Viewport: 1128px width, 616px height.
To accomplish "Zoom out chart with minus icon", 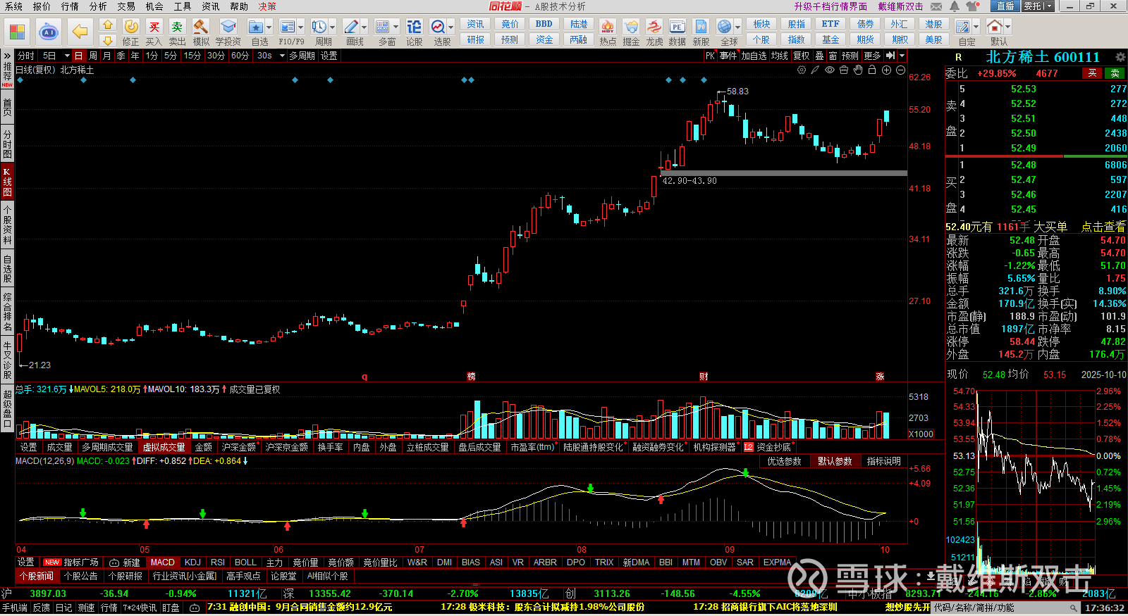I will click(900, 70).
